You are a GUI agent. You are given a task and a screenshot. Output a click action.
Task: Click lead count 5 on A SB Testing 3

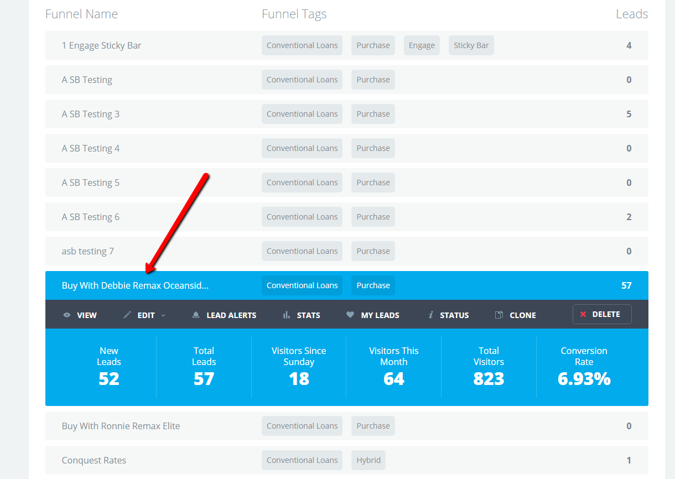click(629, 114)
